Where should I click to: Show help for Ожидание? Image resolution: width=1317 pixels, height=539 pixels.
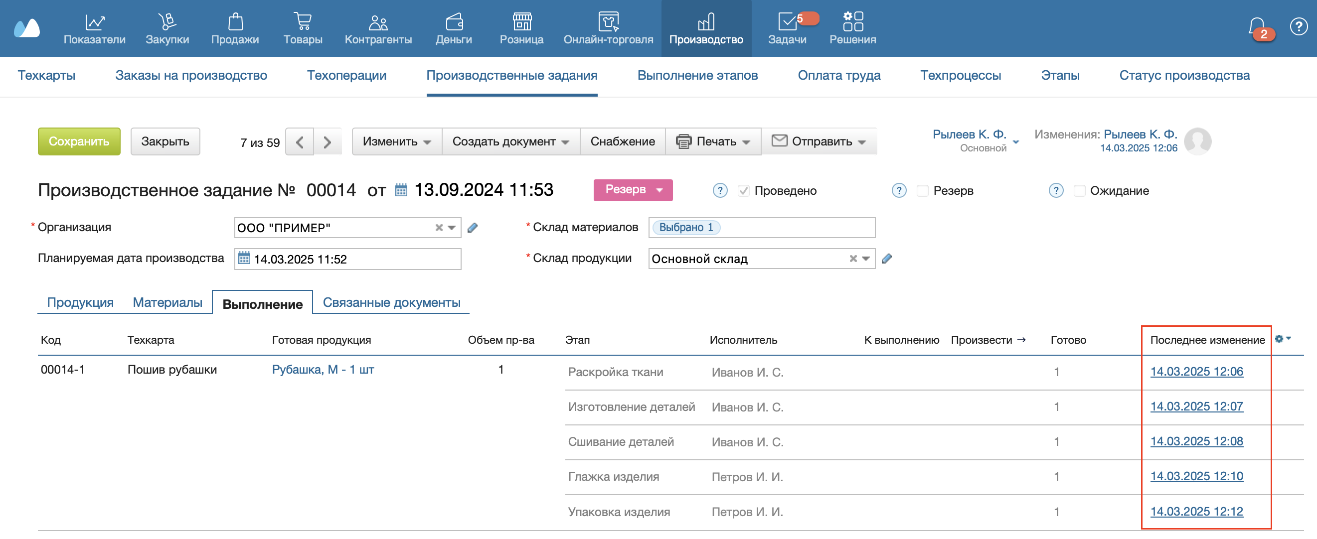[x=1056, y=191]
